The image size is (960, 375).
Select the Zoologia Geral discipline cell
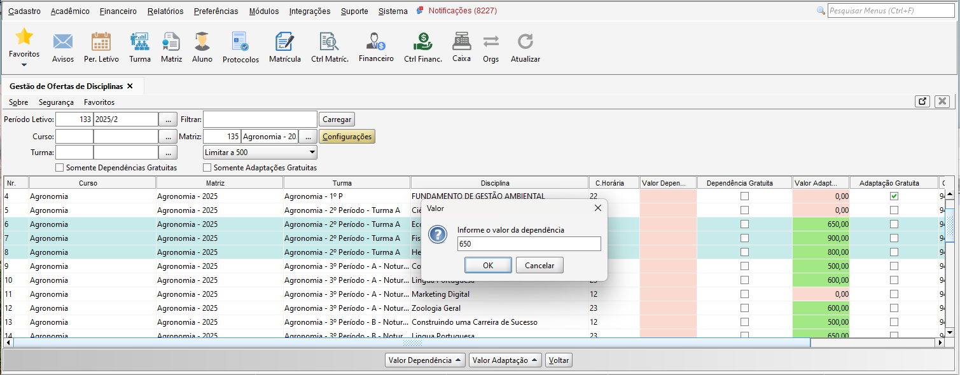[499, 308]
